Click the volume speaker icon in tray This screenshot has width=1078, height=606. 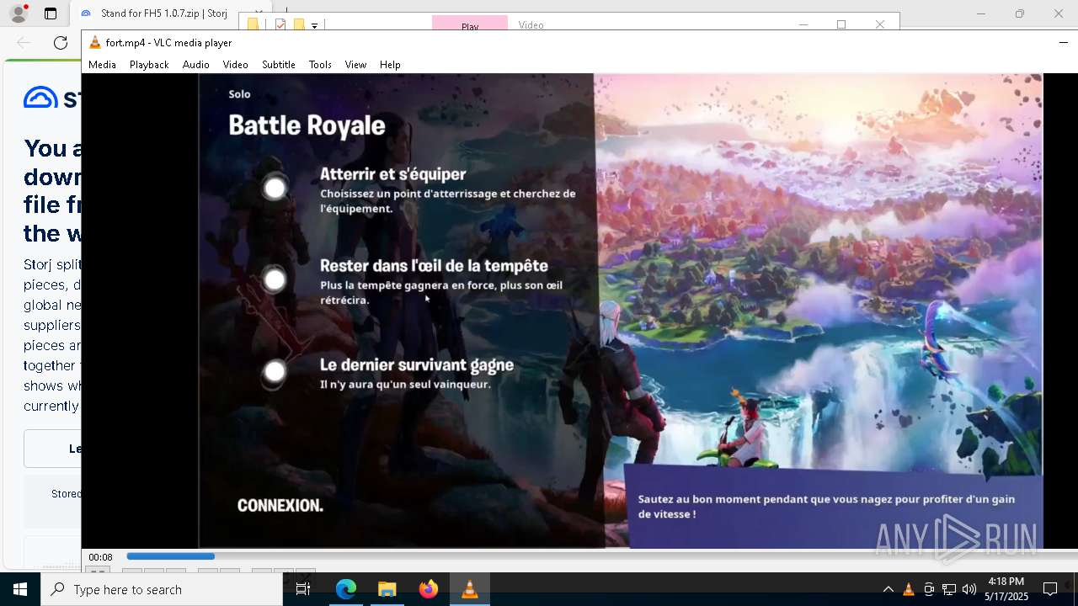point(969,589)
